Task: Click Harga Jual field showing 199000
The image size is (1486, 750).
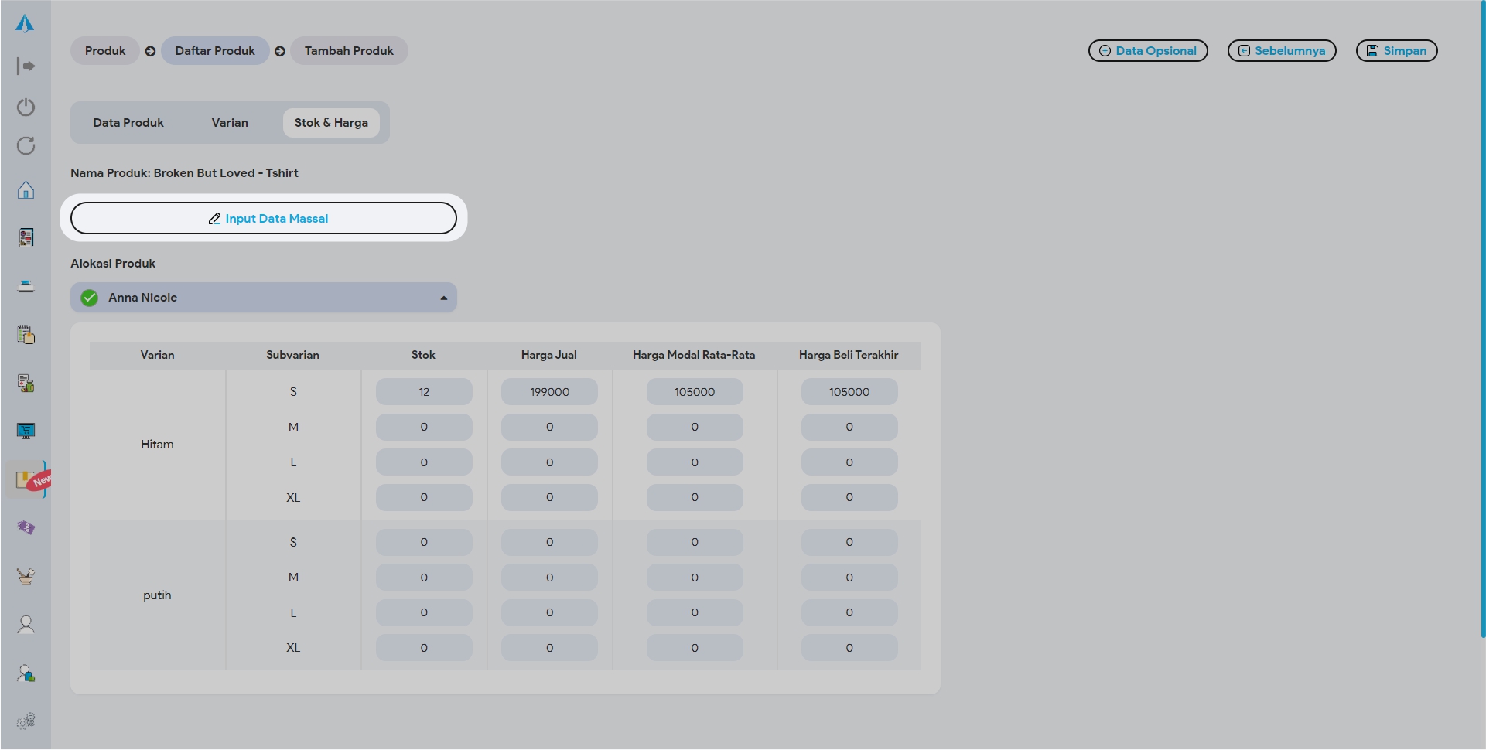Action: click(x=549, y=392)
